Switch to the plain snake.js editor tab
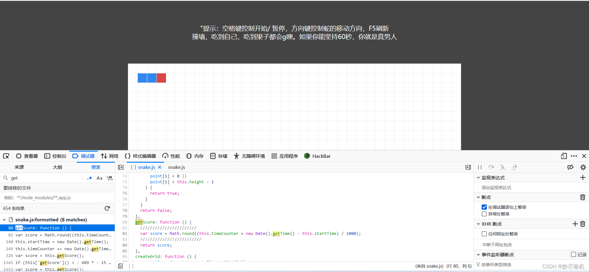 [x=176, y=167]
